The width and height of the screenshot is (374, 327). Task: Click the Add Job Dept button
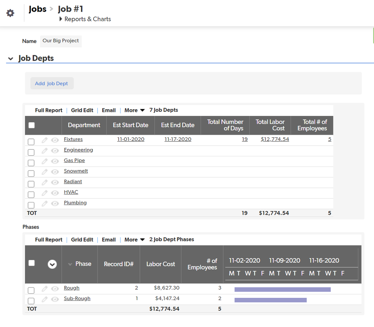coord(52,83)
